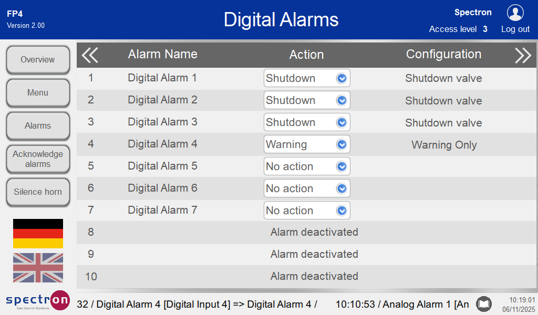The width and height of the screenshot is (538, 315).
Task: Click the user profile icon
Action: click(515, 13)
